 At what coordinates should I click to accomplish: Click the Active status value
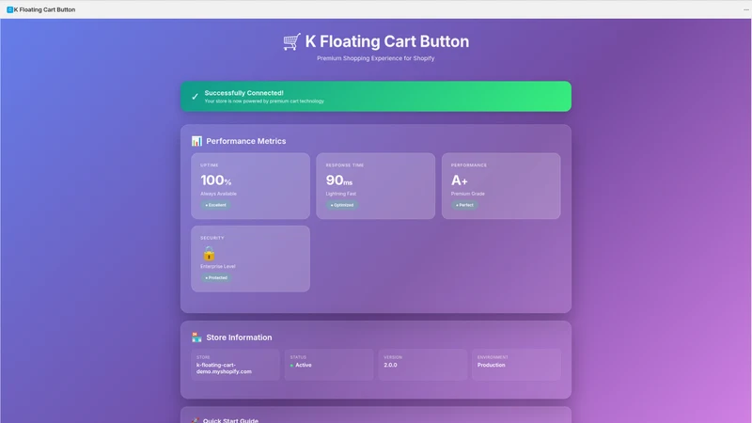303,365
